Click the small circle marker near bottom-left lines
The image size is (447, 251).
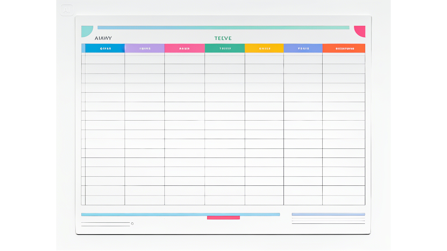[132, 223]
